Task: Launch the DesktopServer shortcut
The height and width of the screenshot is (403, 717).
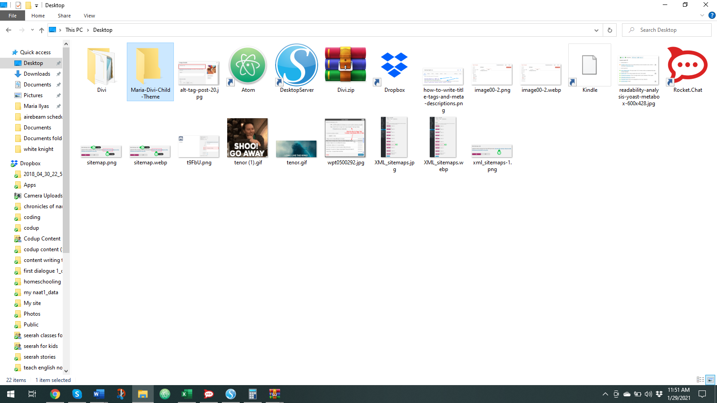Action: pyautogui.click(x=297, y=65)
